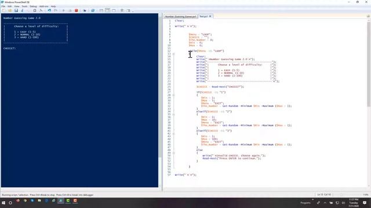This screenshot has width=371, height=208.
Task: Click Number Guessing Game 2.0 console title
Action: [22, 18]
